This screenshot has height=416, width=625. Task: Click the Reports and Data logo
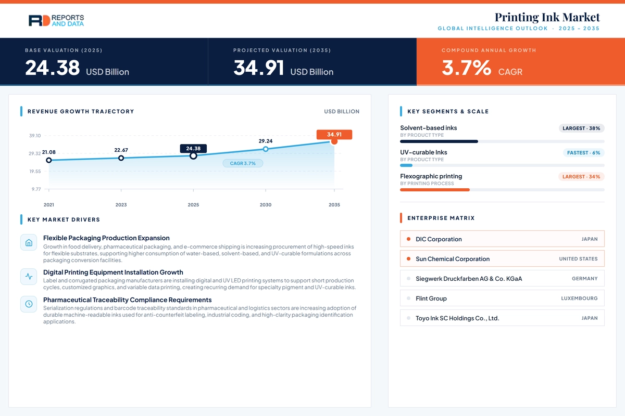tap(56, 21)
